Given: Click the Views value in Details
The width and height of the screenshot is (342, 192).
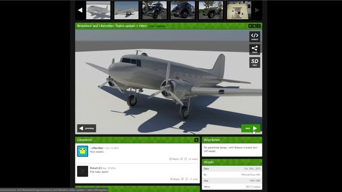Looking at the screenshot, I should [x=253, y=187].
